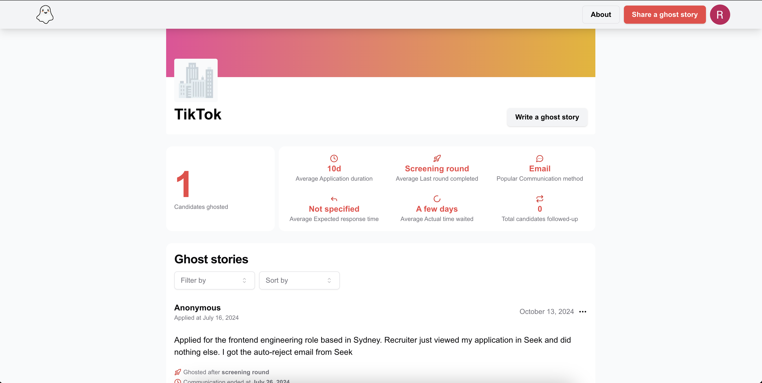Viewport: 762px width, 383px height.
Task: Click the Average Application duration label
Action: (334, 179)
